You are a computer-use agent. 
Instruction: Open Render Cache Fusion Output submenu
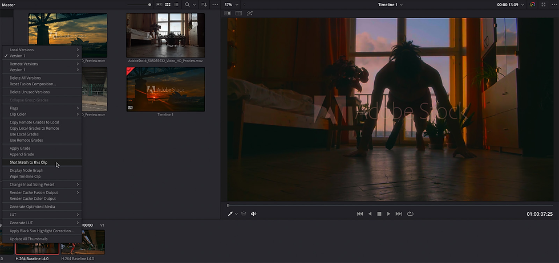(42, 192)
